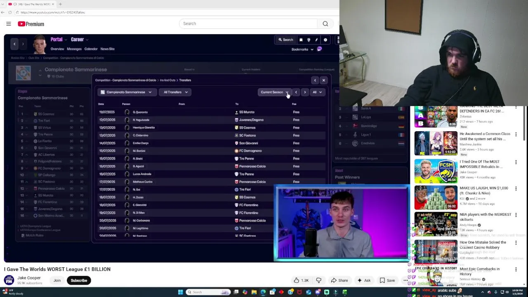Like the video with thumbs up

coord(301,280)
